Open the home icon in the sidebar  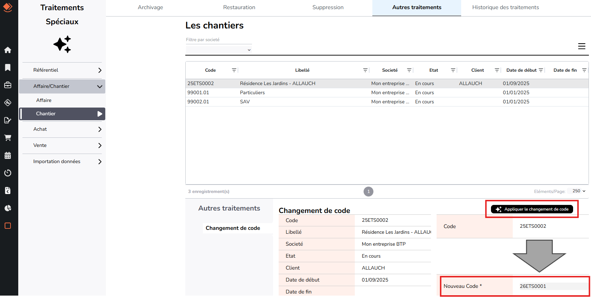coord(8,50)
